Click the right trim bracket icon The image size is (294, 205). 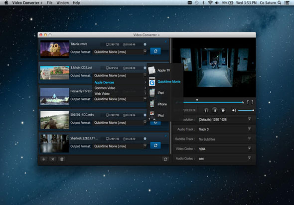point(252,102)
